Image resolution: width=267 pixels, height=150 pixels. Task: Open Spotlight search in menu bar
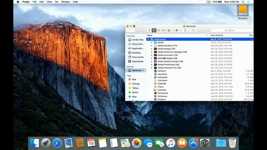point(243,2)
